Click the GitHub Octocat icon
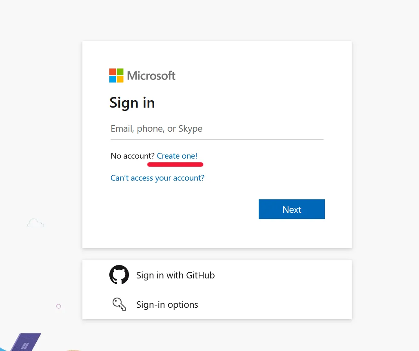The image size is (419, 351). [119, 275]
